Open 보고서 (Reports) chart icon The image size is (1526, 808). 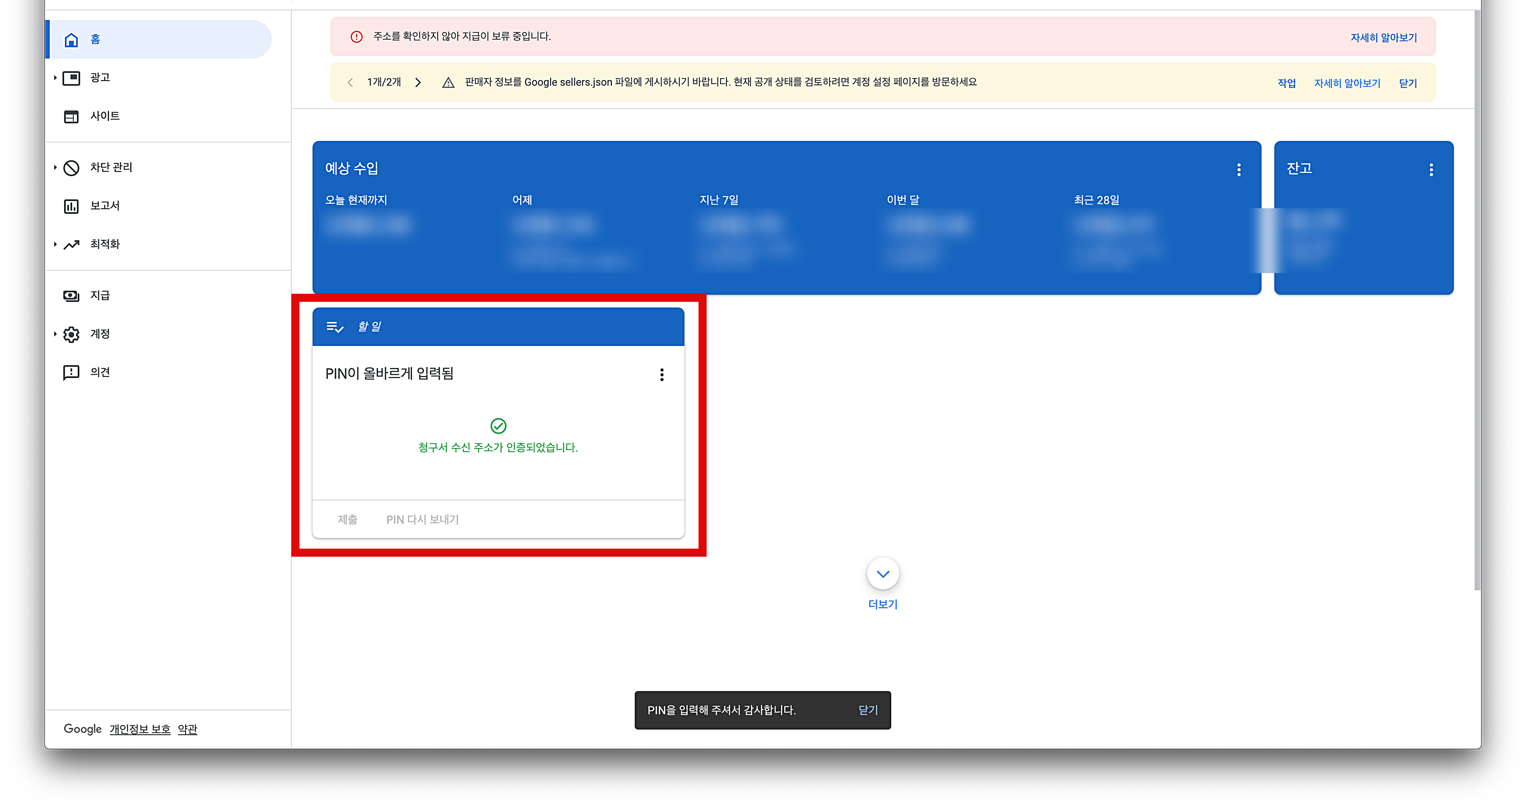[x=71, y=206]
